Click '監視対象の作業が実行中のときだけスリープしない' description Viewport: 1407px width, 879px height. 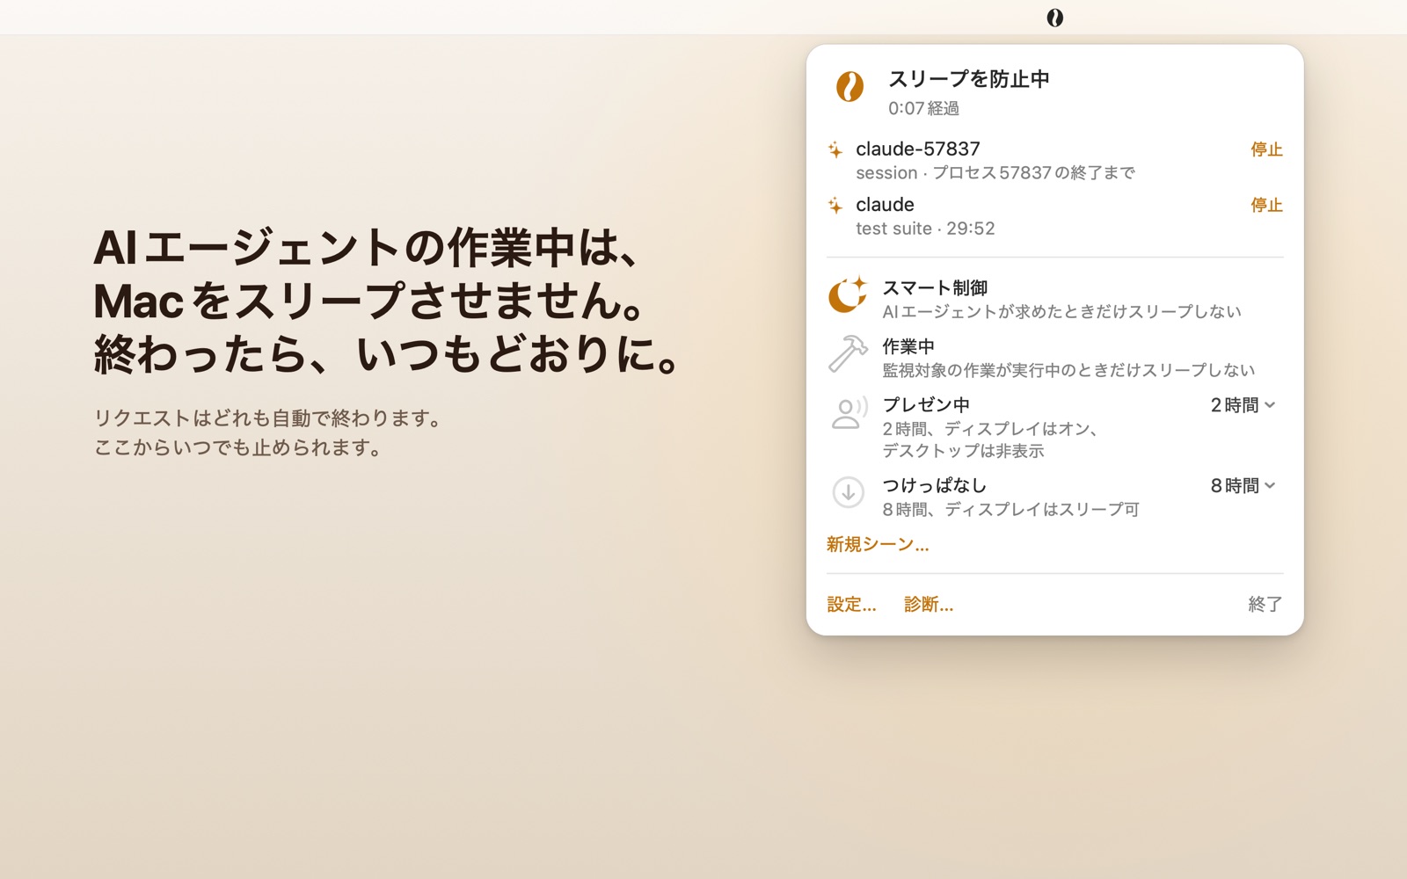click(1068, 370)
